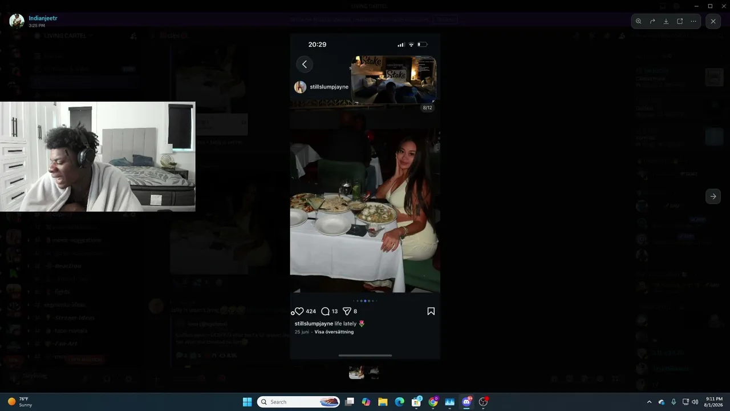Viewport: 730px width, 411px height.
Task: Click the microphone icon in system tray
Action: pos(674,402)
